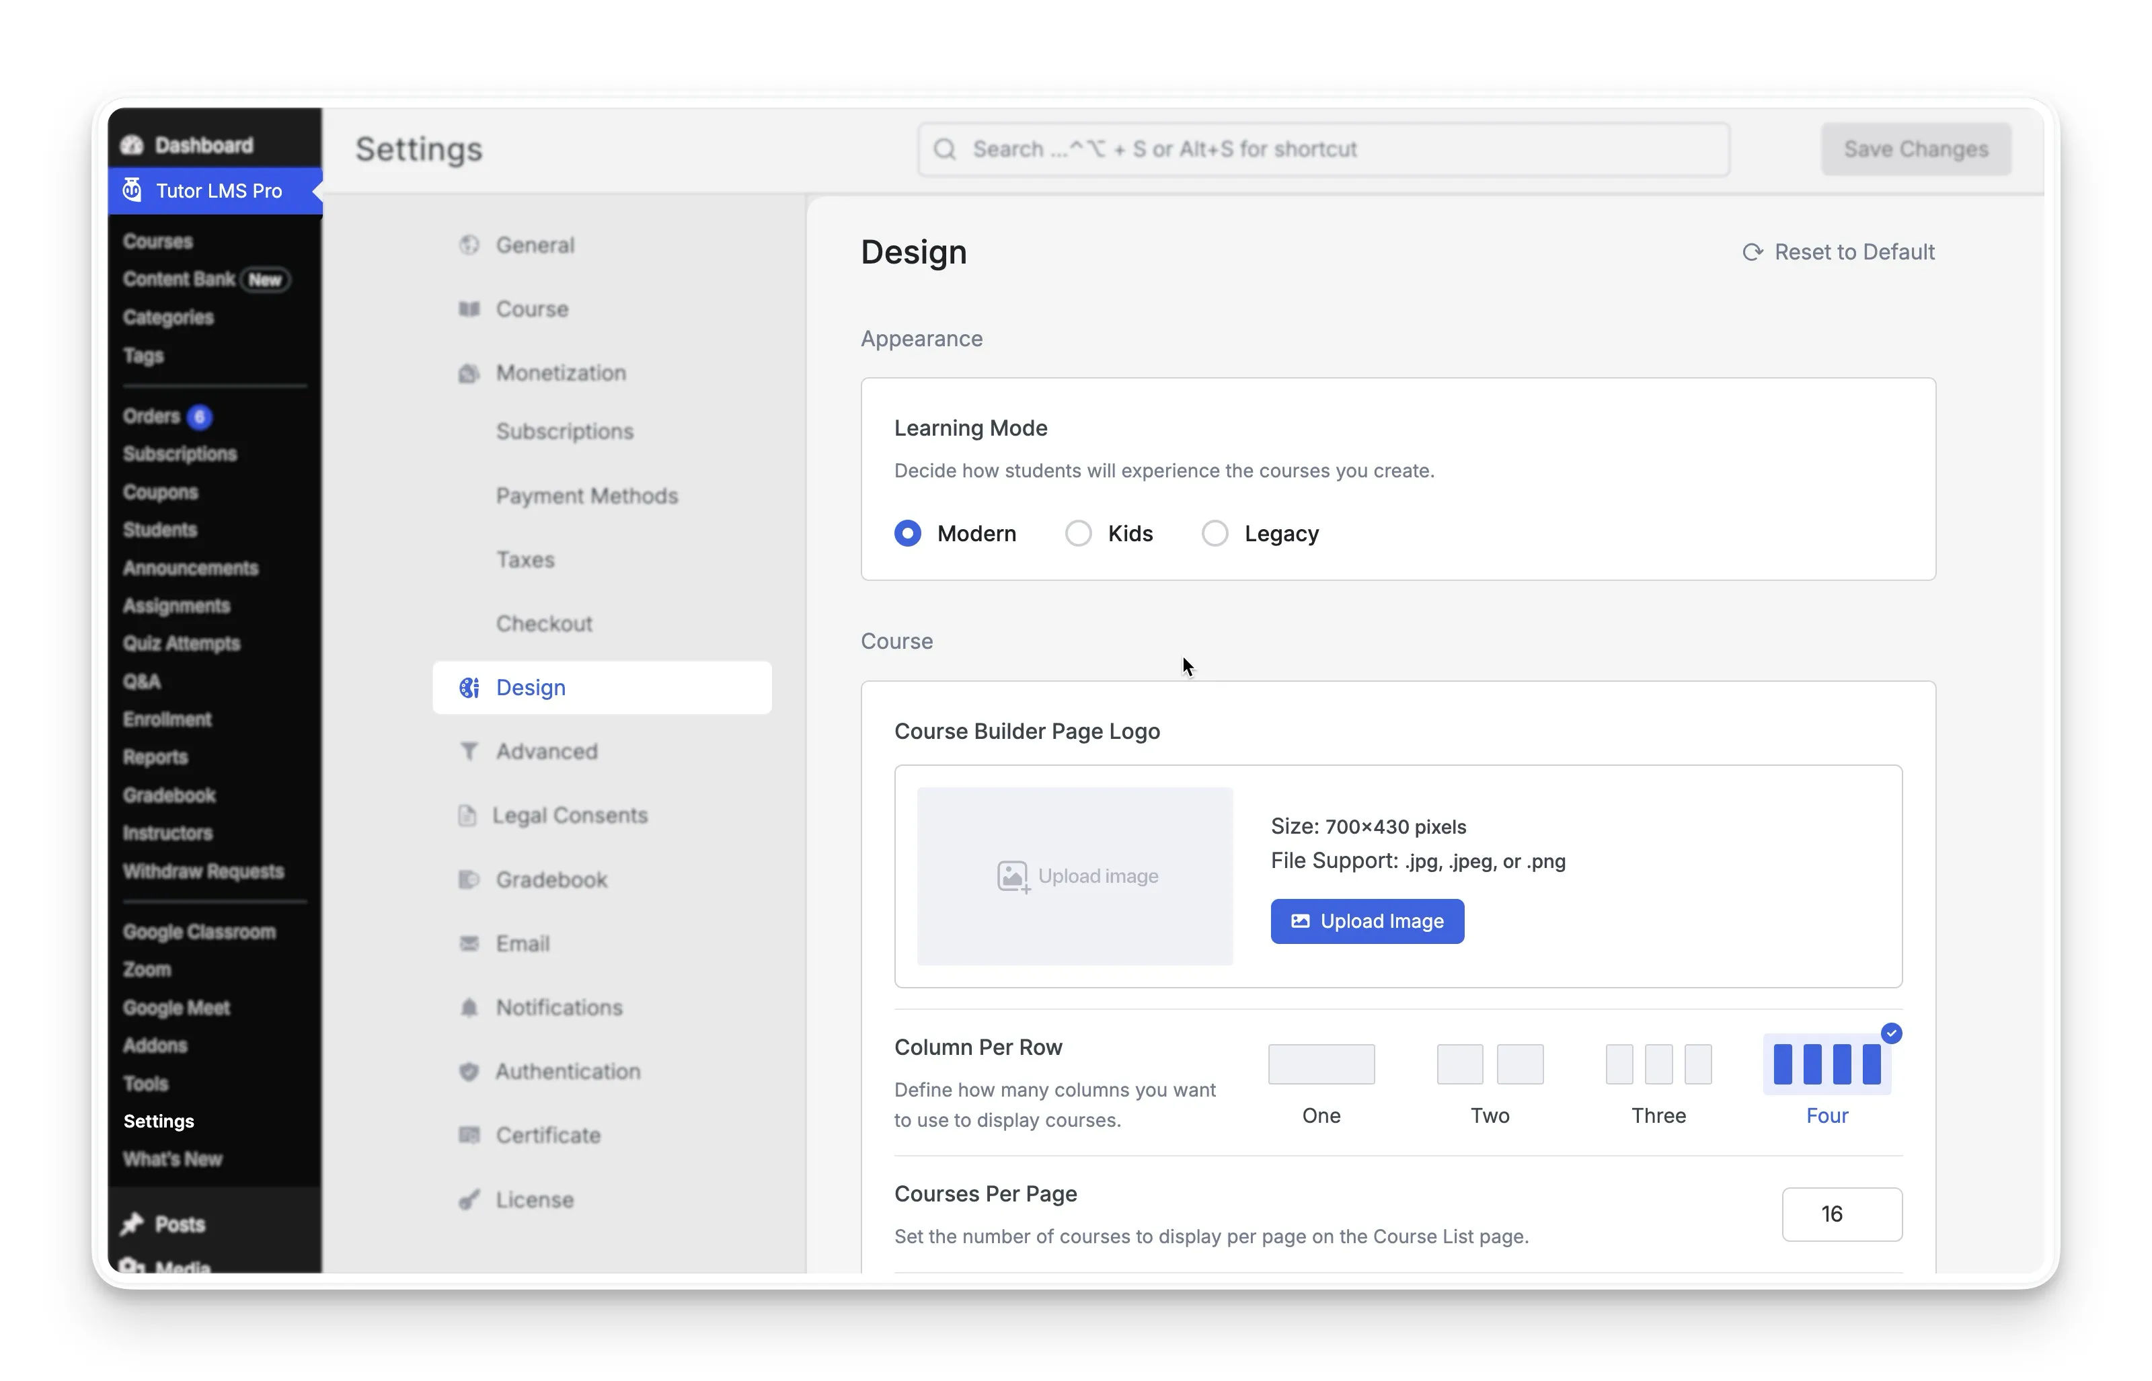
Task: Click the Gradebook icon in settings nav
Action: (469, 879)
